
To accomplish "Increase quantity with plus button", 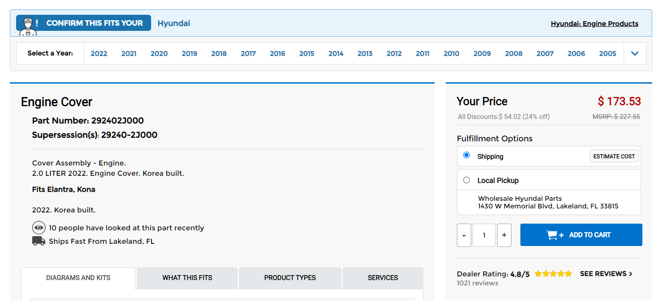I will [504, 235].
